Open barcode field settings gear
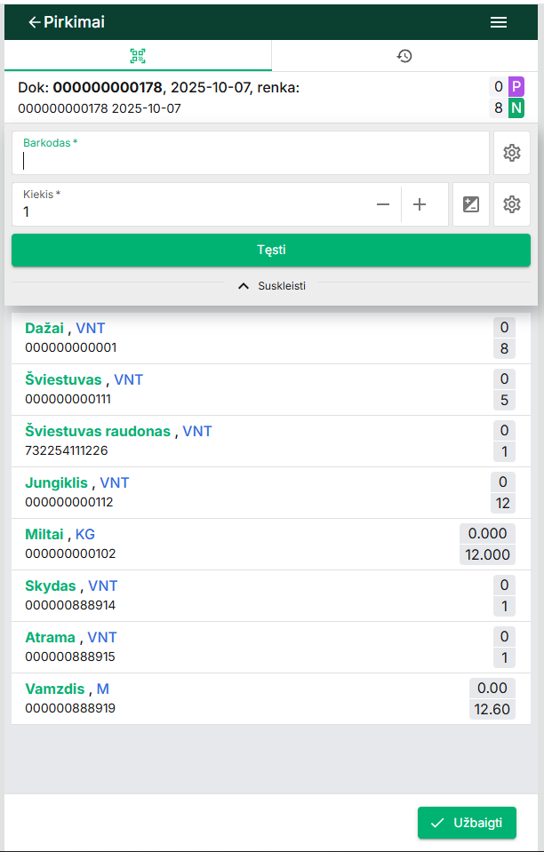The width and height of the screenshot is (544, 852). pos(511,153)
